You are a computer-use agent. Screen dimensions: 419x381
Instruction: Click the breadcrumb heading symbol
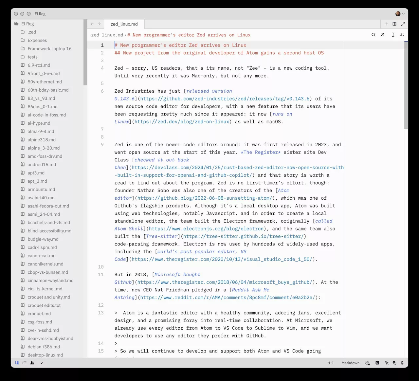coord(189,35)
